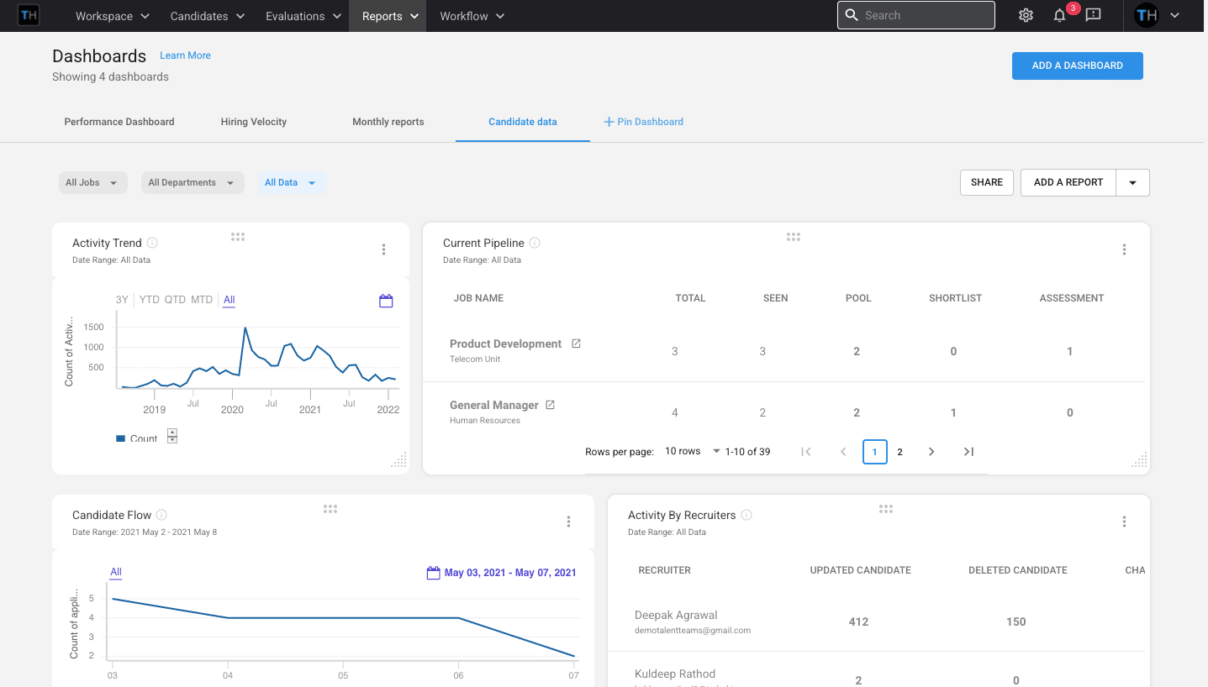Click Candidate Flow date range calendar icon
The image size is (1208, 687).
(x=434, y=572)
